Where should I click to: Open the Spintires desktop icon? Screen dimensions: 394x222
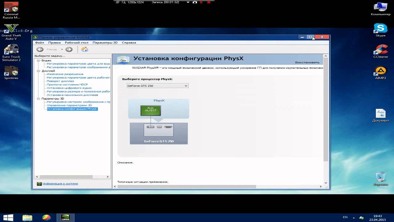coord(11,73)
